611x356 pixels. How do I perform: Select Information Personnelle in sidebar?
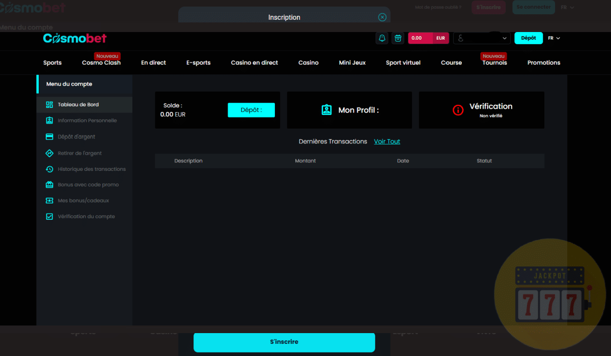[85, 121]
